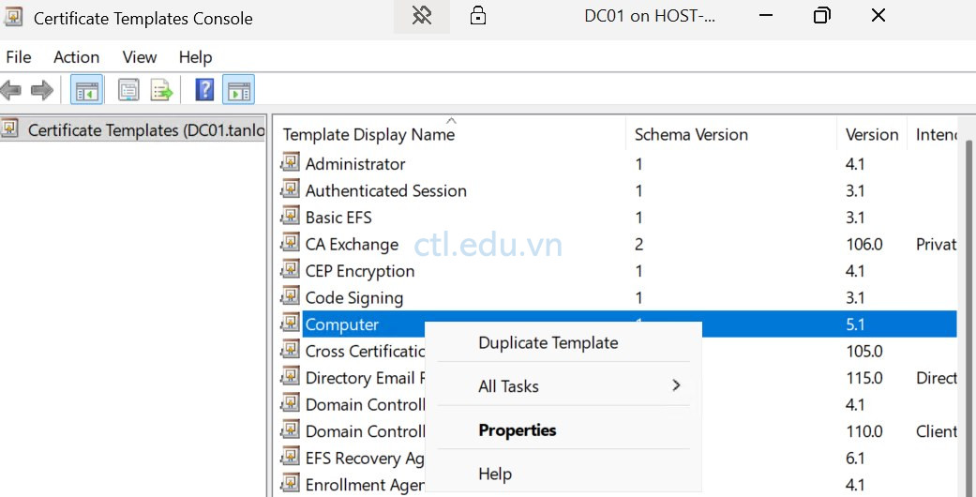Open the Action menu
976x497 pixels.
[x=77, y=57]
